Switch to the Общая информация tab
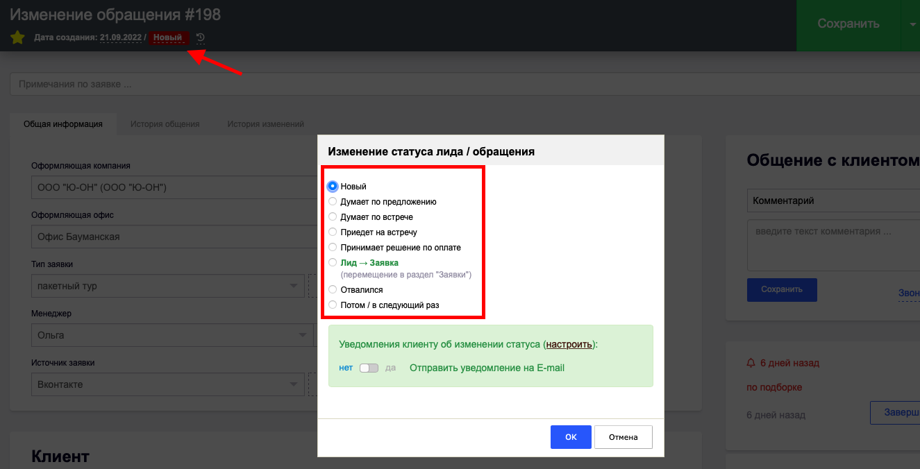Screen dimensions: 920x469 (63, 124)
